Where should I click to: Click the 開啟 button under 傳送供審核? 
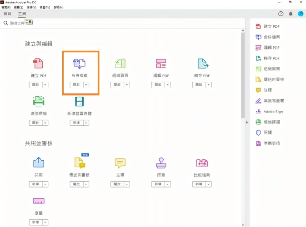point(76,184)
